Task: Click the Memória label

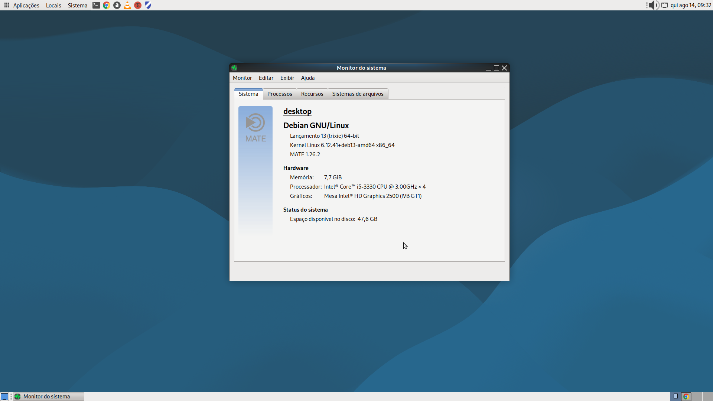Action: [x=302, y=177]
